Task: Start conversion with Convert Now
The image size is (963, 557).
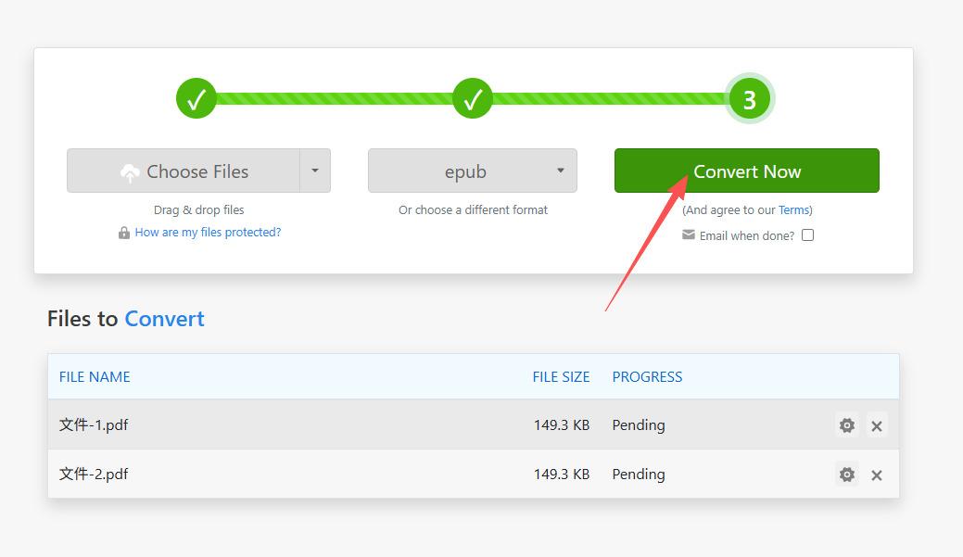Action: (x=747, y=171)
